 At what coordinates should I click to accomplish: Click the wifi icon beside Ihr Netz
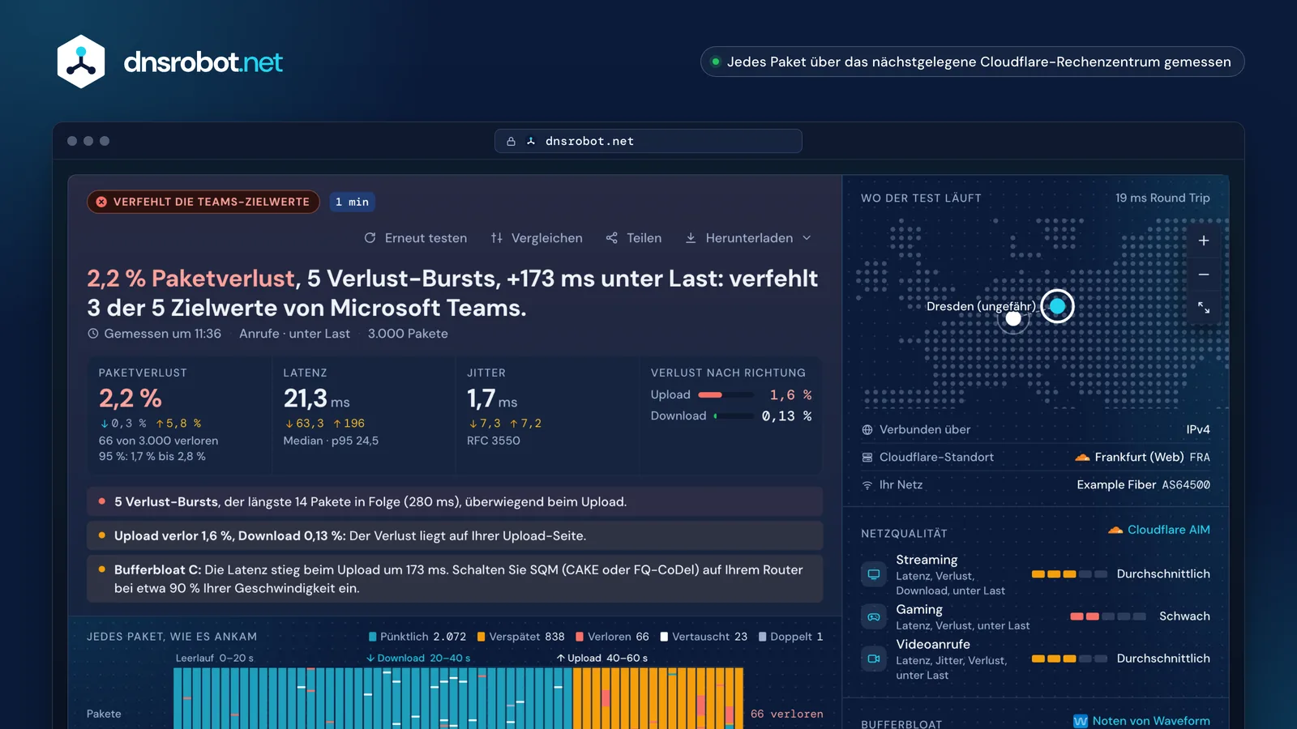click(x=867, y=485)
